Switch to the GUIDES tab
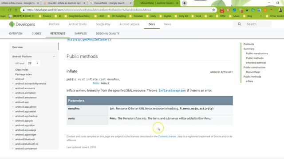284x159 pixels. (x=36, y=34)
